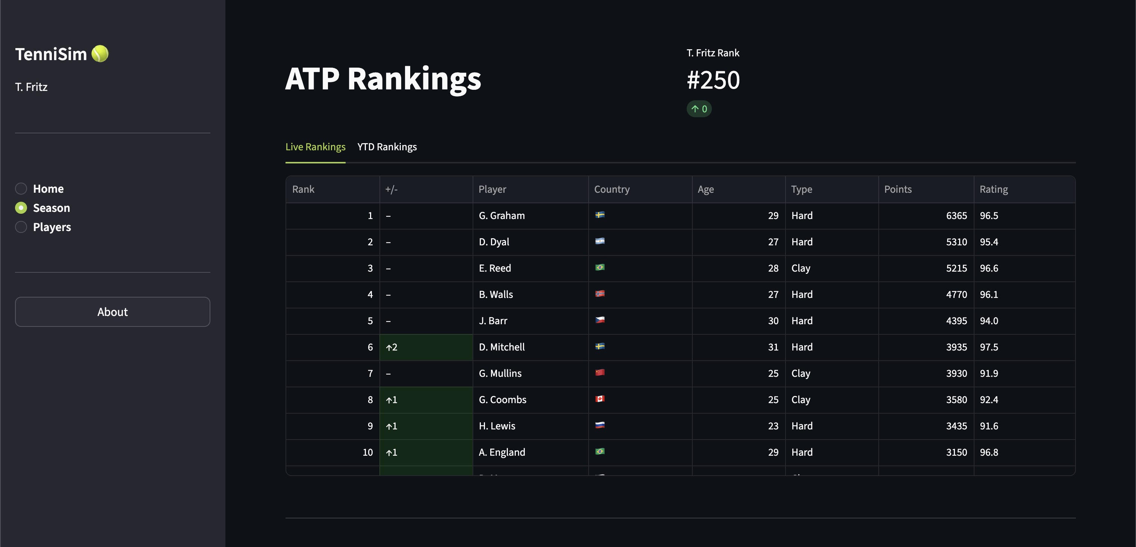Screen dimensions: 1136x547
Task: Click the green rank change arrow badge
Action: (x=698, y=109)
